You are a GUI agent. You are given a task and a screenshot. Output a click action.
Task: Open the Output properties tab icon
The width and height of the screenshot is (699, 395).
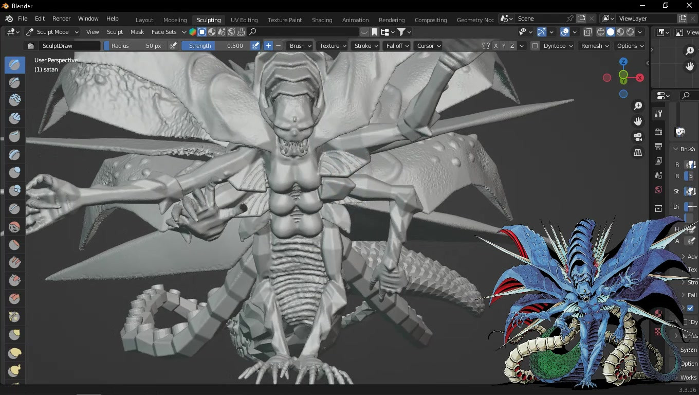[658, 147]
